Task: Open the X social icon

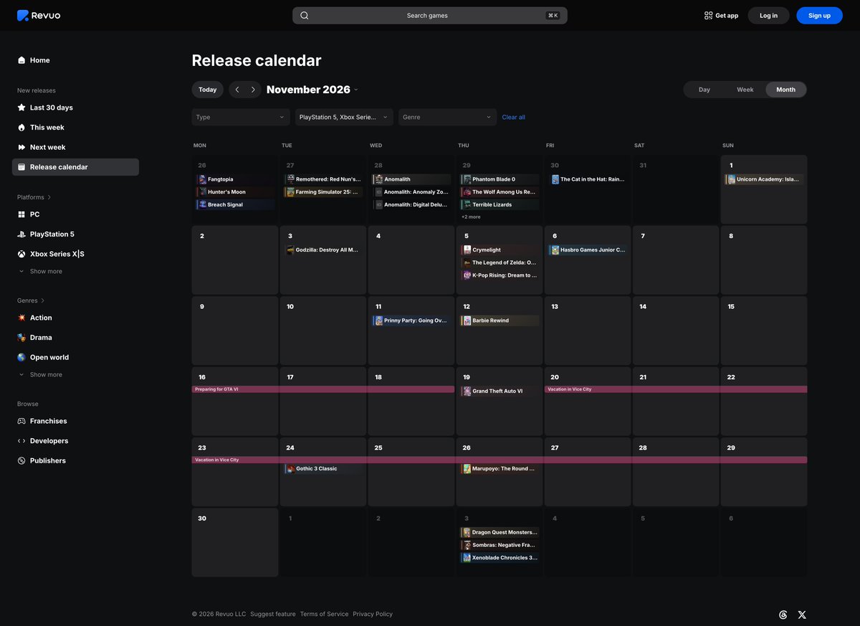Action: [x=802, y=615]
